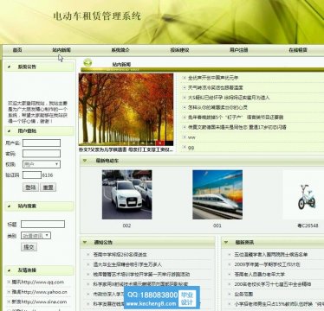Click the red highlighted slide button on the slideshow
This screenshot has width=324, height=311.
(x=159, y=143)
